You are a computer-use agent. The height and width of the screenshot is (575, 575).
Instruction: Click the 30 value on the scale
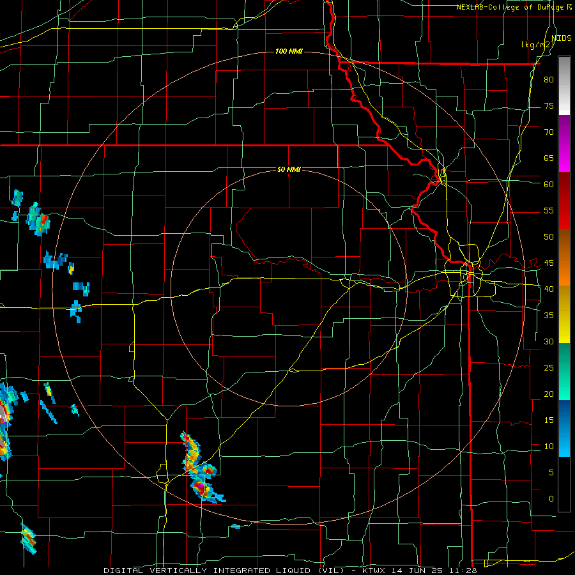coord(549,341)
